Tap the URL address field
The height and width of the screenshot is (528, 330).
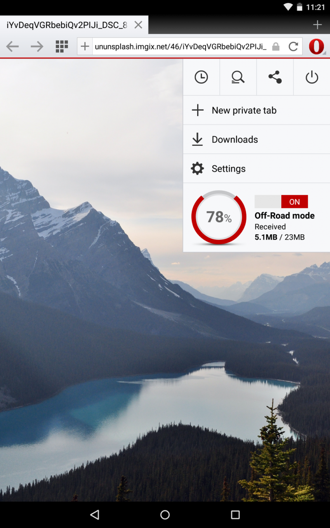pyautogui.click(x=181, y=47)
